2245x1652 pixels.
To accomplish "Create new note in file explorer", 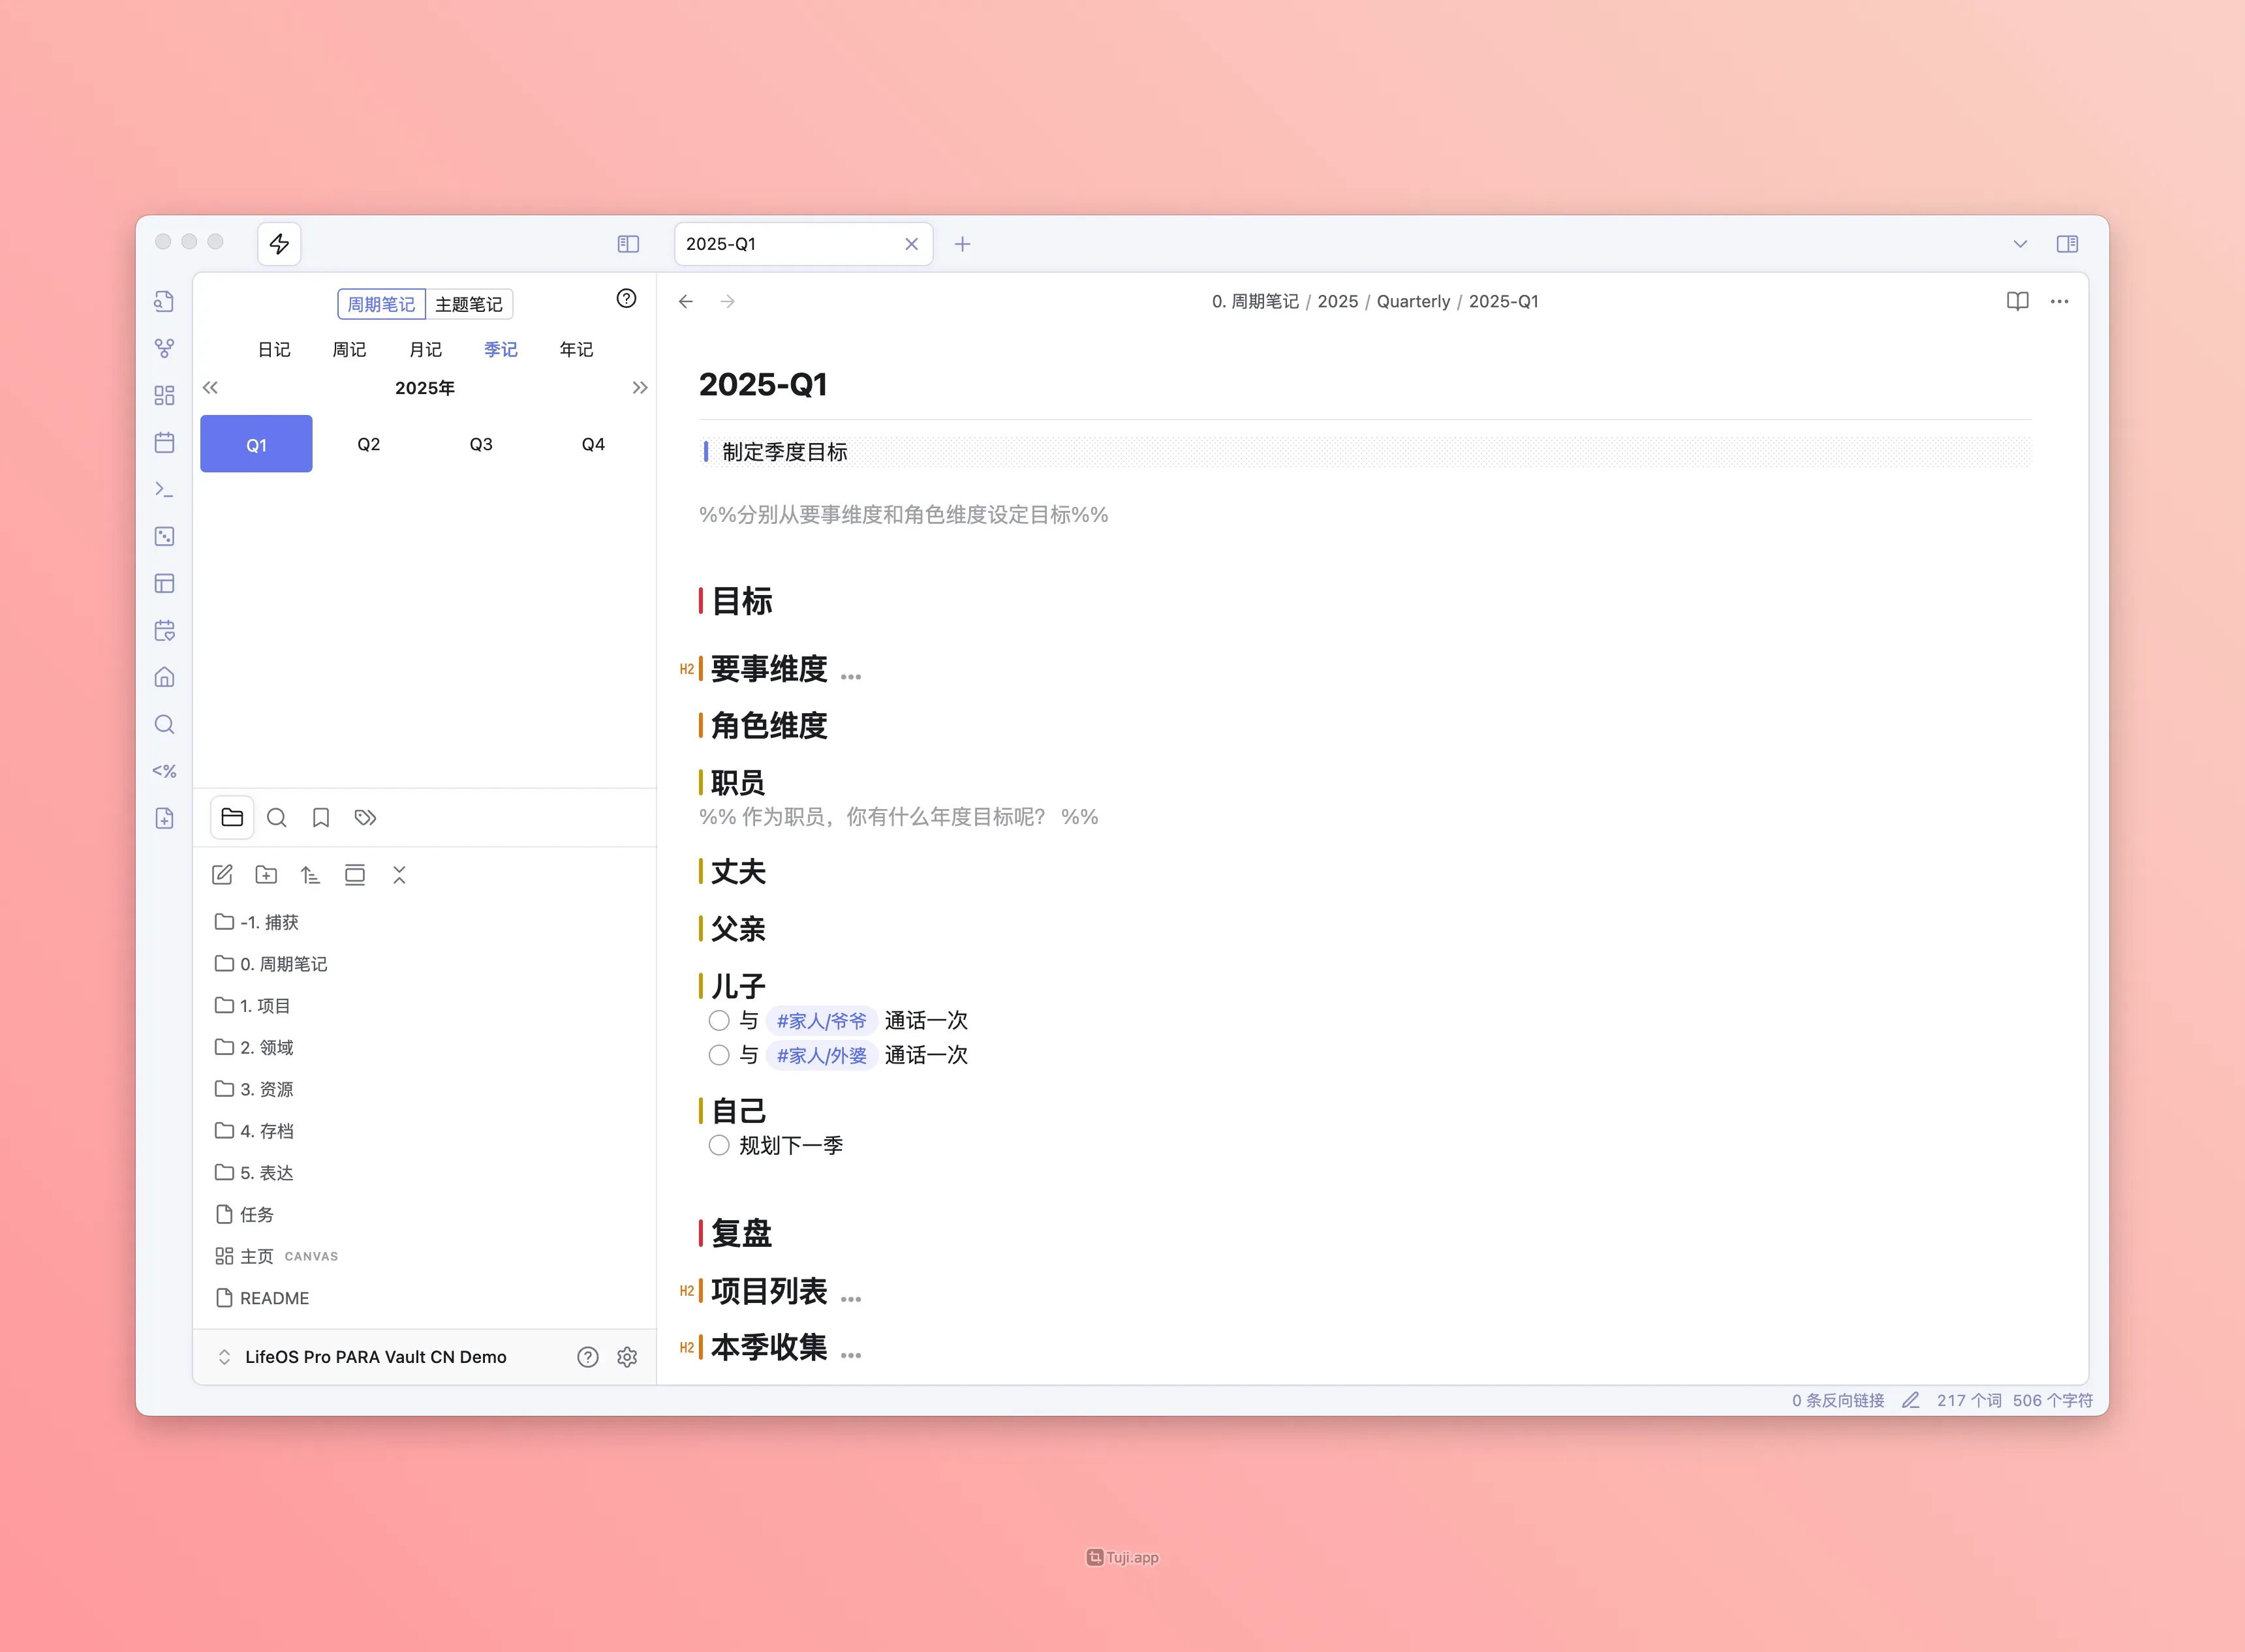I will coord(222,875).
